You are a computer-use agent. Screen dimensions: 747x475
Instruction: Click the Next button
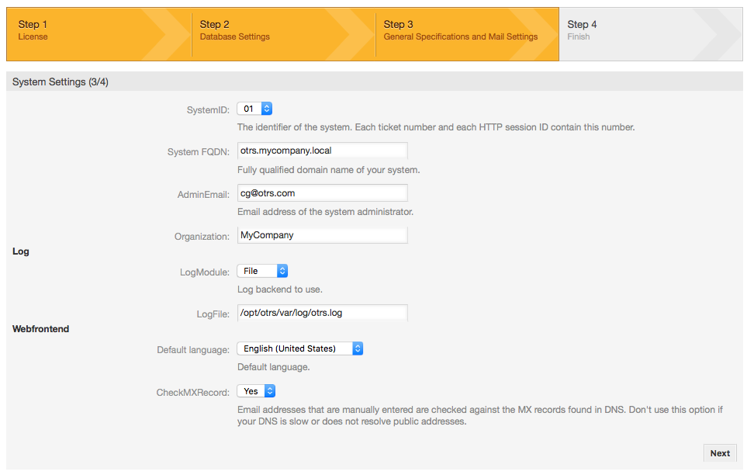coord(719,452)
